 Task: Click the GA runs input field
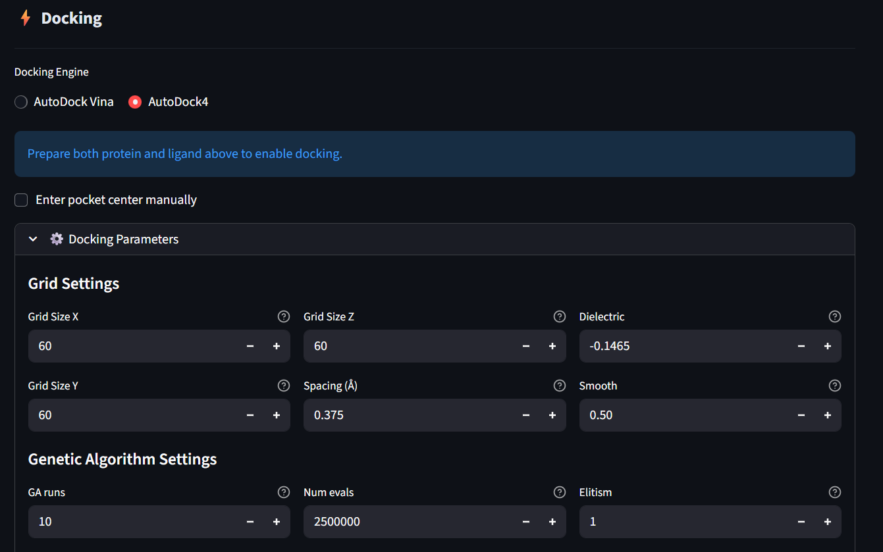point(132,522)
